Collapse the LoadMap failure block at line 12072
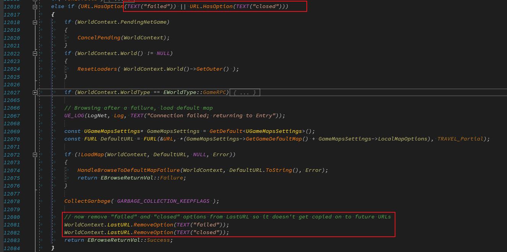The height and width of the screenshot is (252, 507). (x=35, y=154)
